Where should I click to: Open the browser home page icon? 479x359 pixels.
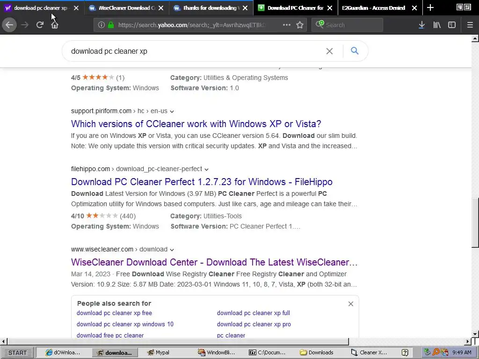pyautogui.click(x=55, y=25)
